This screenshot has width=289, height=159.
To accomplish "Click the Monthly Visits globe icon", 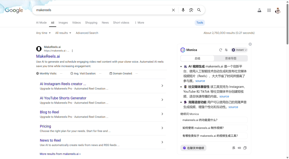I will point(37,73).
